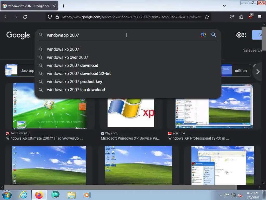
Task: Open the clock showing 8:22 AM
Action: click(x=253, y=195)
